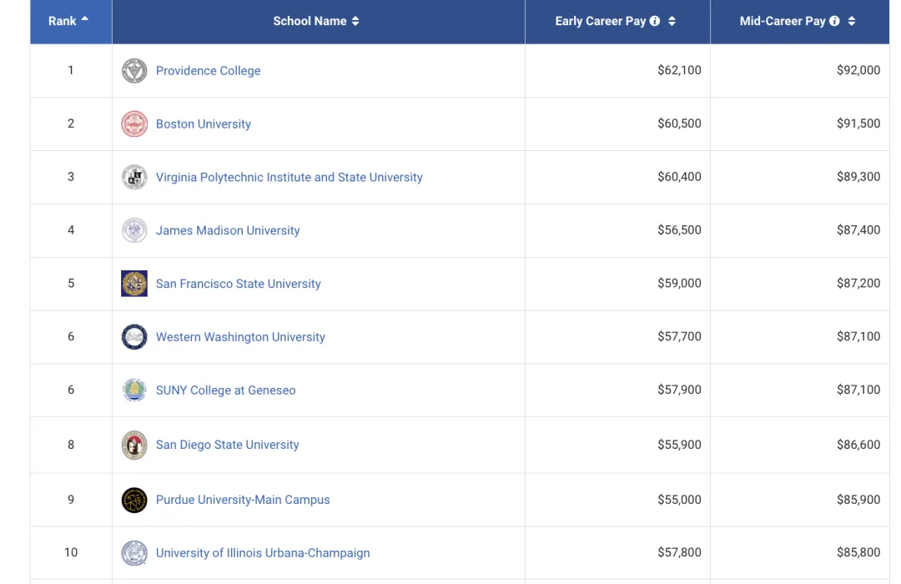Open the Purdue University-Main Campus link
Image resolution: width=901 pixels, height=584 pixels.
(x=243, y=500)
